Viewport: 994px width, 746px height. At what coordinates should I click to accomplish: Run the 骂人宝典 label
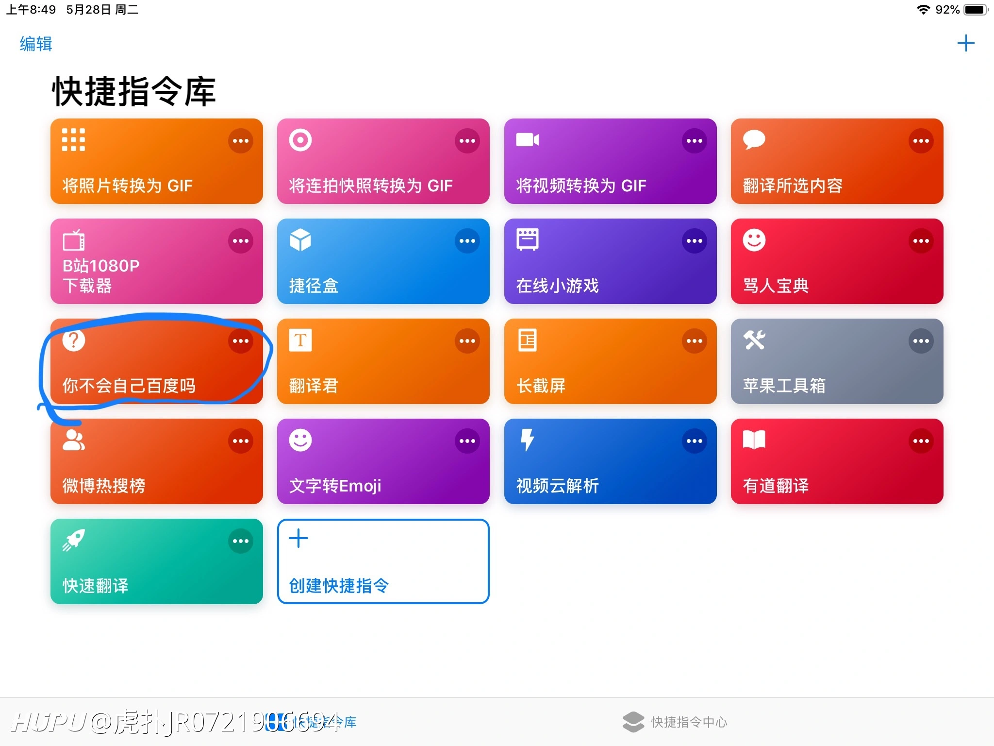[x=776, y=286]
